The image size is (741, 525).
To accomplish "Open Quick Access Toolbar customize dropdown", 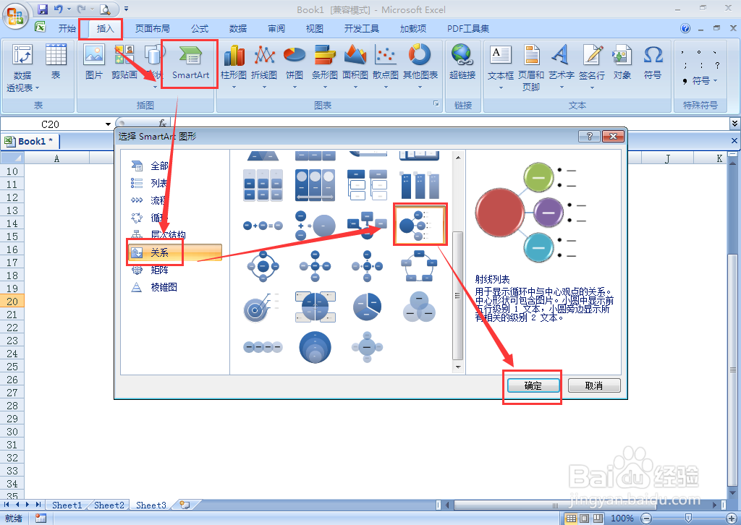I will point(126,9).
